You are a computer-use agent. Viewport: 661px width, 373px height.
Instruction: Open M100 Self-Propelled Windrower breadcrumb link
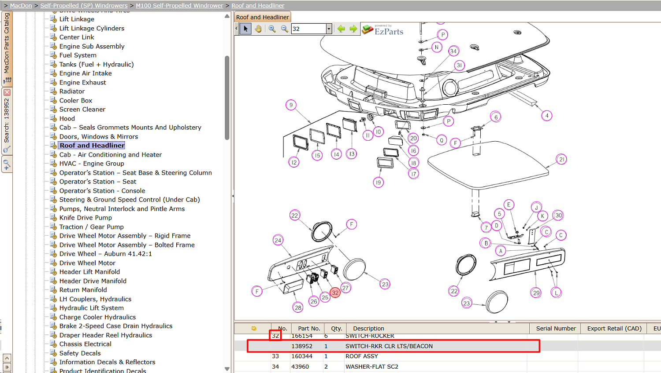[179, 6]
